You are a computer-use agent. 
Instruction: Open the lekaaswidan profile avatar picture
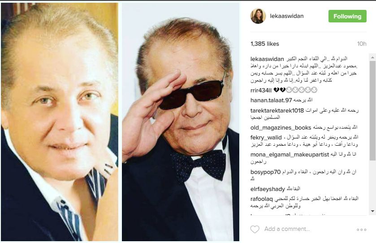click(258, 16)
